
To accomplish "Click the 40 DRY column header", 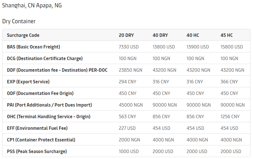I will (x=160, y=35).
